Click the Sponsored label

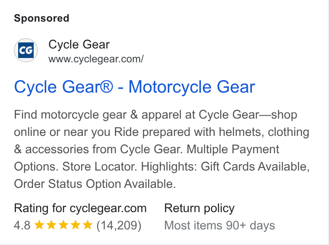[41, 18]
